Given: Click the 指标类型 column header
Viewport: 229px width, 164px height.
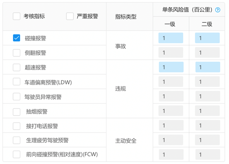Looking at the screenshot, I should [x=126, y=17].
